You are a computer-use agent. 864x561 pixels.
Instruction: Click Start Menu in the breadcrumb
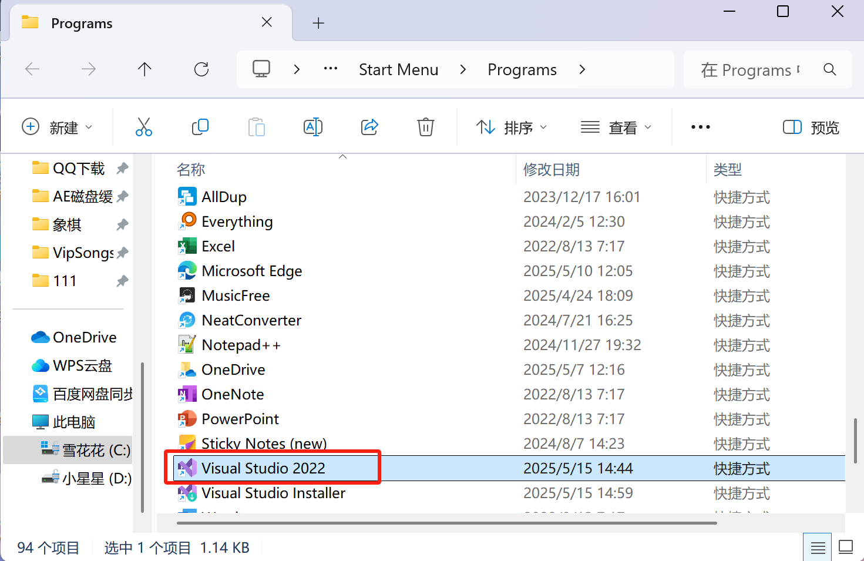399,69
